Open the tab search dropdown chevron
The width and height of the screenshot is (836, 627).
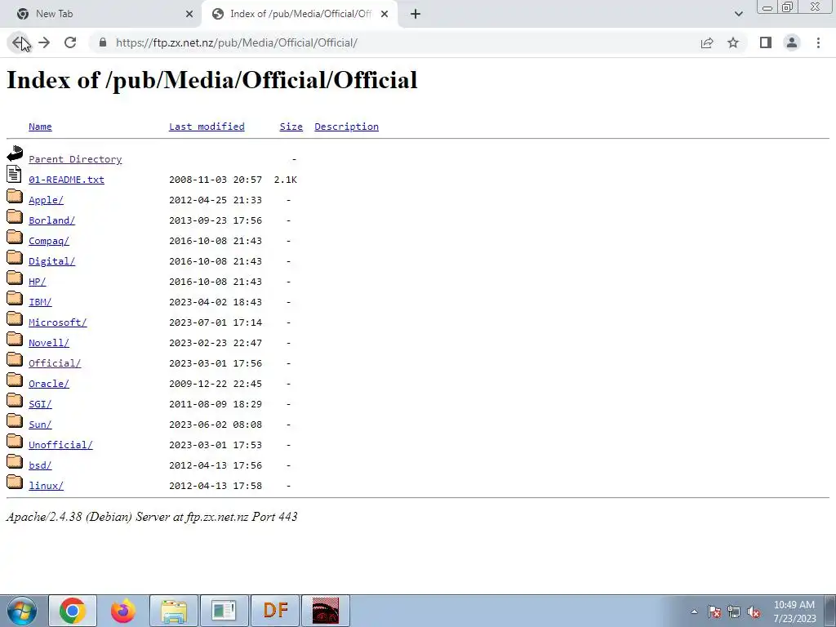738,14
